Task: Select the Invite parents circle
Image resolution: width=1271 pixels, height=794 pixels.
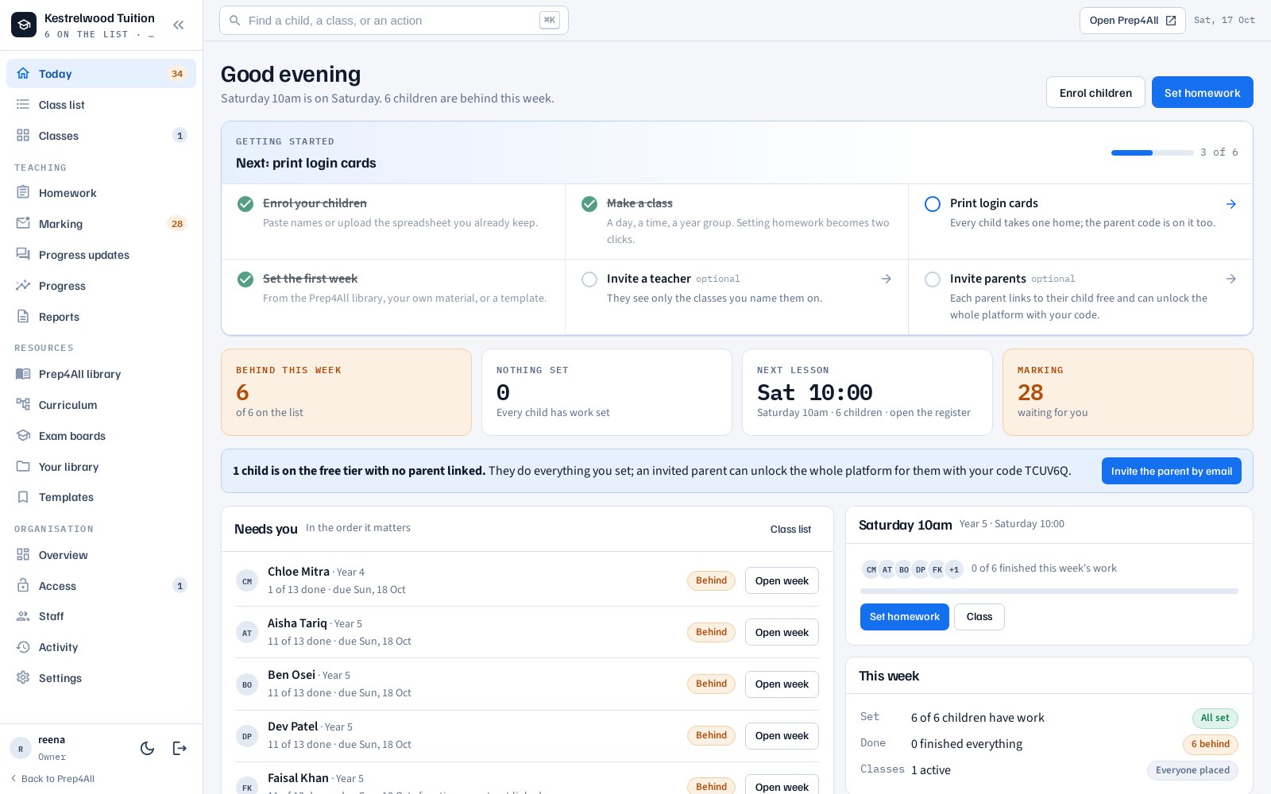Action: 933,279
